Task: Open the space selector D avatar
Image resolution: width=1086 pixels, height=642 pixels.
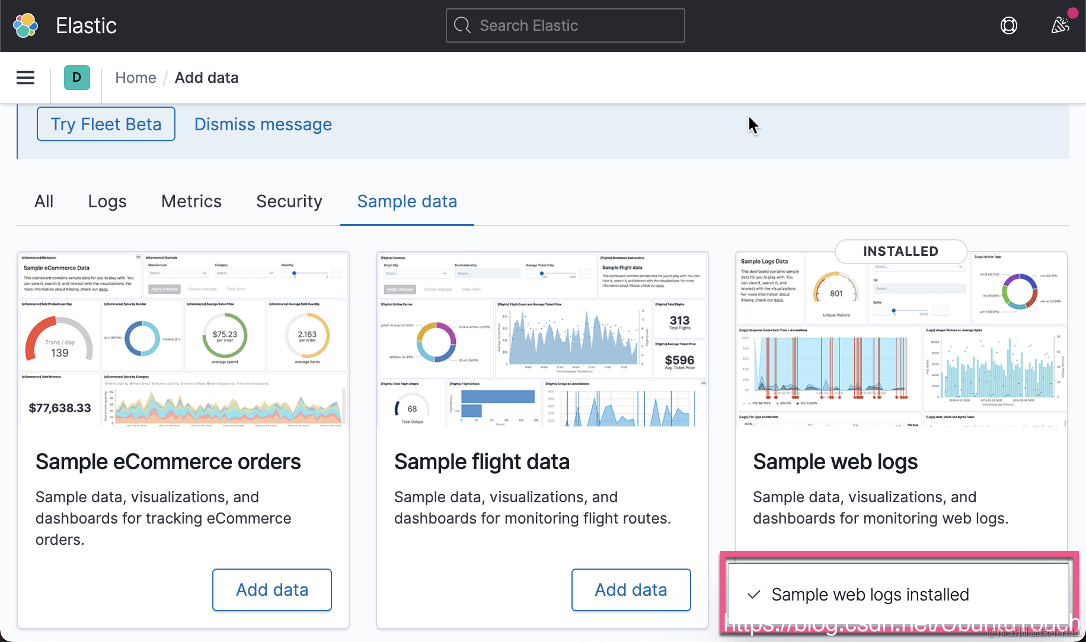Action: pyautogui.click(x=76, y=78)
